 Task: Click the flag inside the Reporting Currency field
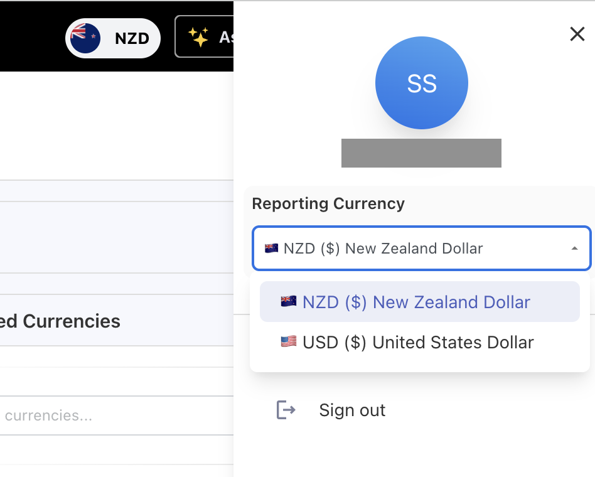tap(271, 248)
